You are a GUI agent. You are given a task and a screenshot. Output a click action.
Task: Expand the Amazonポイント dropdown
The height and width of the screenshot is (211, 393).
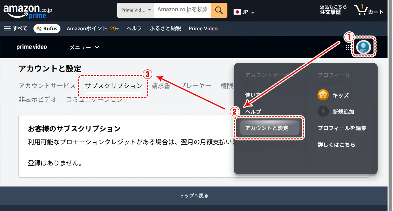(93, 29)
